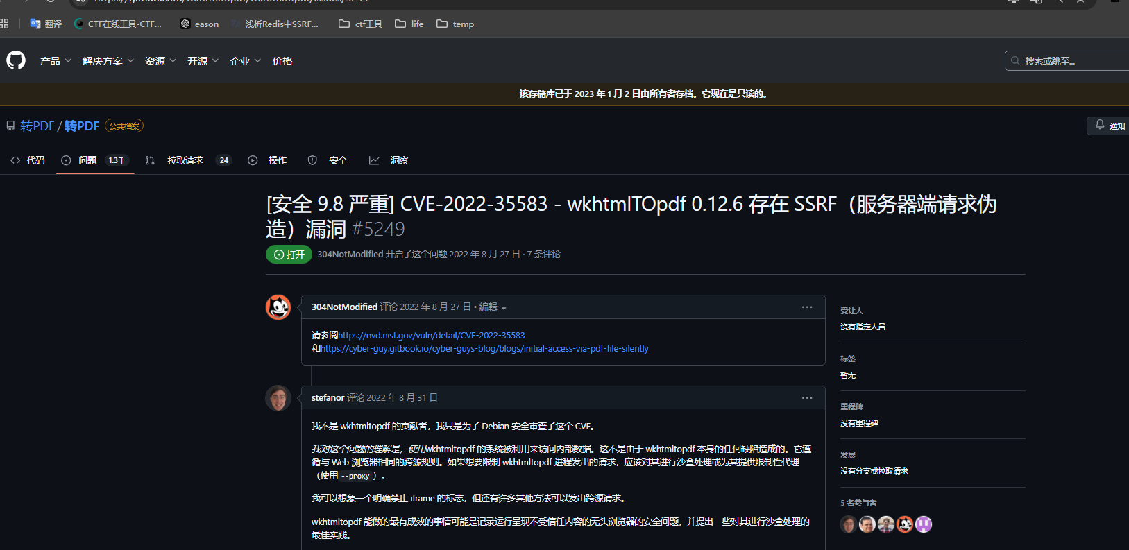Click the 受让人 sidebar heading
Image resolution: width=1129 pixels, height=550 pixels.
pos(851,311)
